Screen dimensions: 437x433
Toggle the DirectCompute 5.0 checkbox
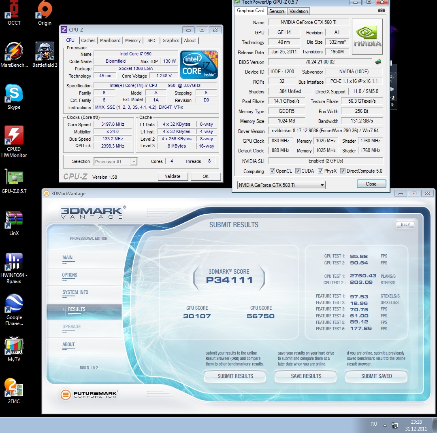click(x=343, y=171)
